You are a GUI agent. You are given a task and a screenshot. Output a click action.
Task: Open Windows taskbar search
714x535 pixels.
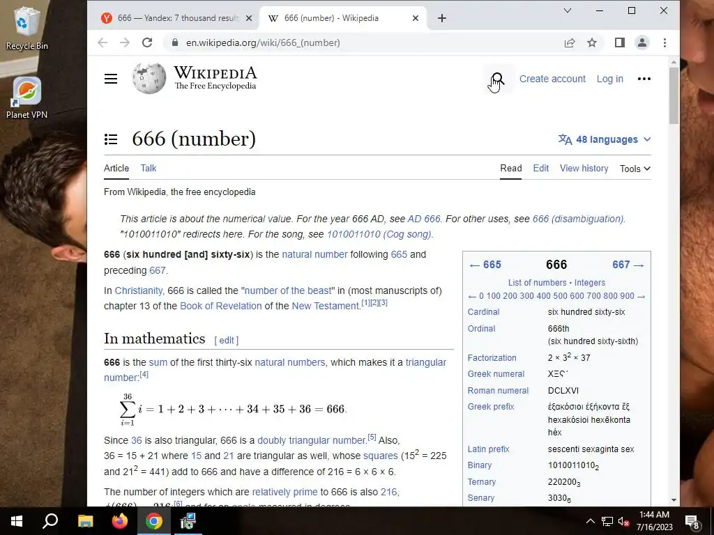click(x=50, y=521)
